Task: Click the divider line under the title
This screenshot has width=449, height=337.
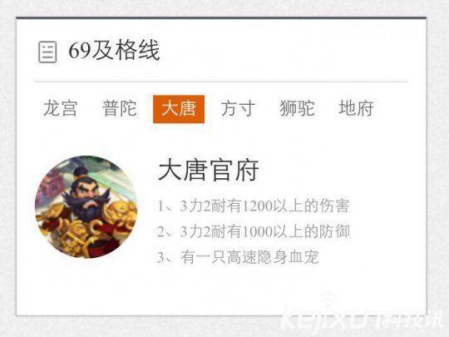Action: coord(221,82)
